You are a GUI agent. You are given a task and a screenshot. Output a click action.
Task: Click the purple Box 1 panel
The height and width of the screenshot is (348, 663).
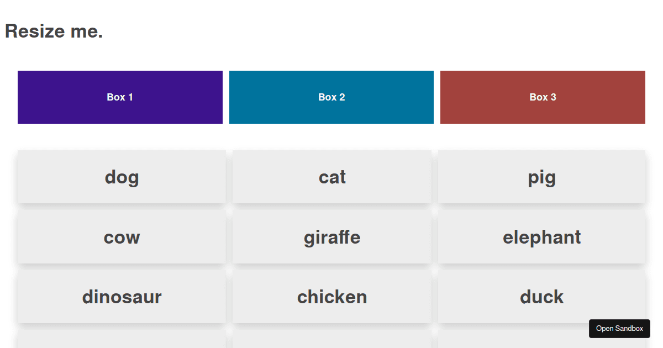120,97
